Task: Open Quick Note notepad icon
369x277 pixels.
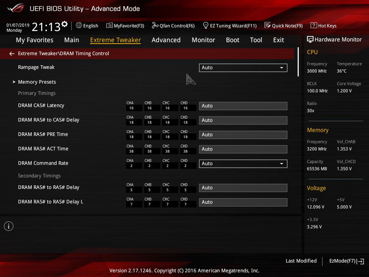Action: pos(268,25)
